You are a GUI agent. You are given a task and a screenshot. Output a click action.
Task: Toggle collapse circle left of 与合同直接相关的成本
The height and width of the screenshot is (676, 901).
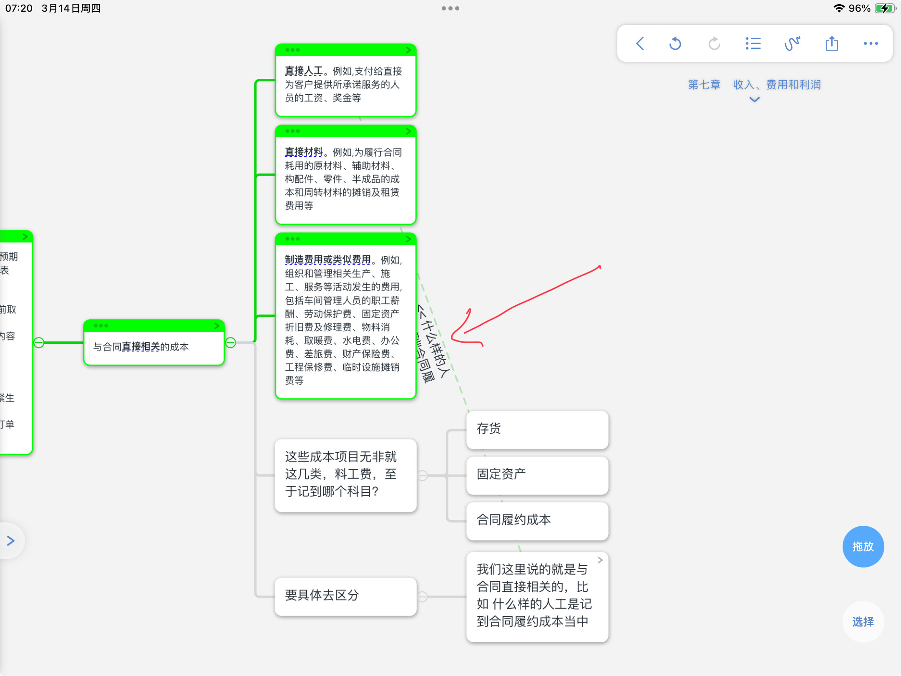[x=39, y=343]
